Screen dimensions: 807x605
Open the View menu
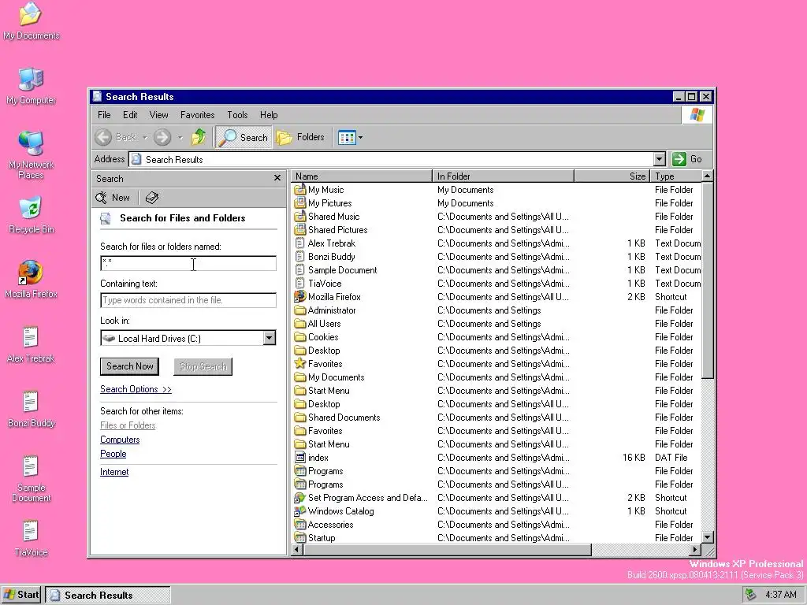(x=158, y=115)
